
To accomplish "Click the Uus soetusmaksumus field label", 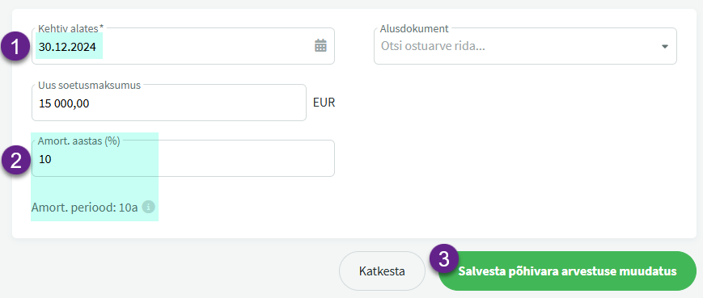I will point(89,85).
